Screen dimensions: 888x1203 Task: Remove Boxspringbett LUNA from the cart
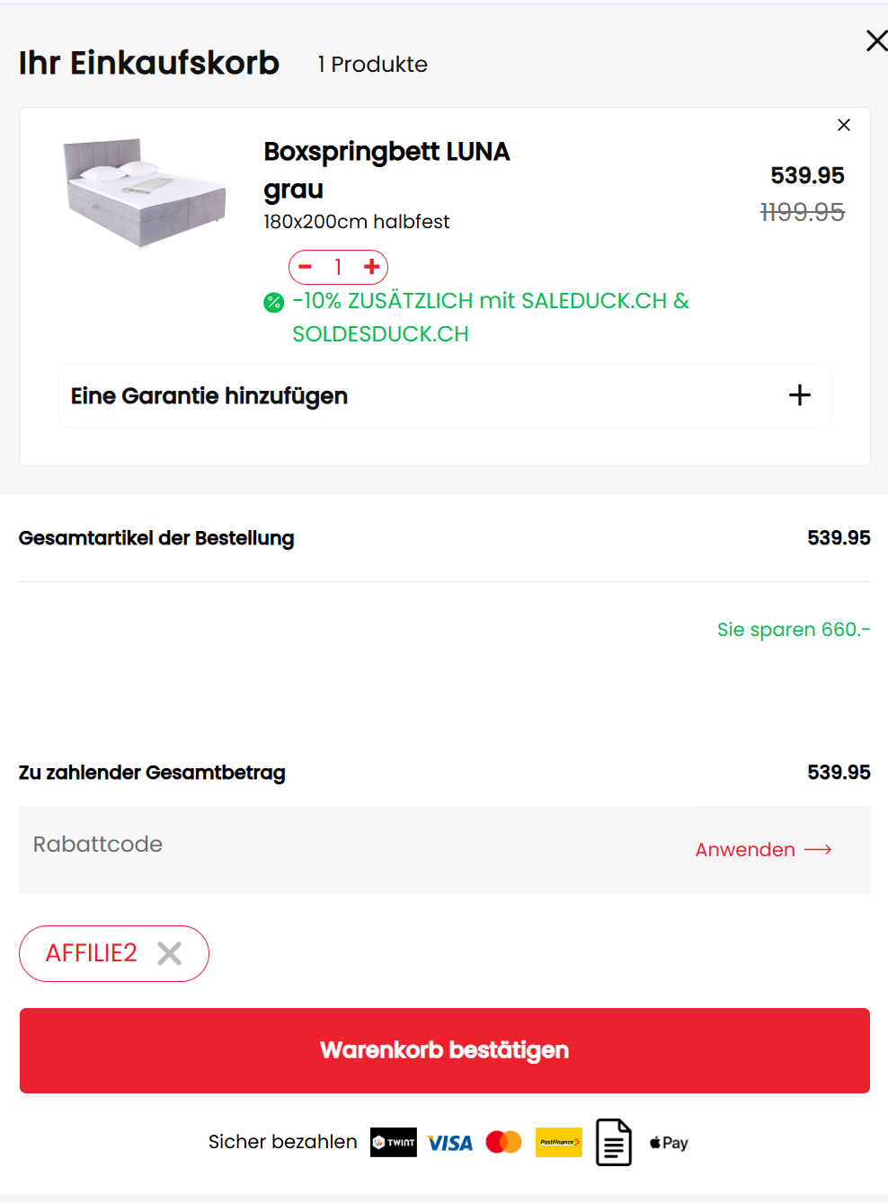point(843,125)
